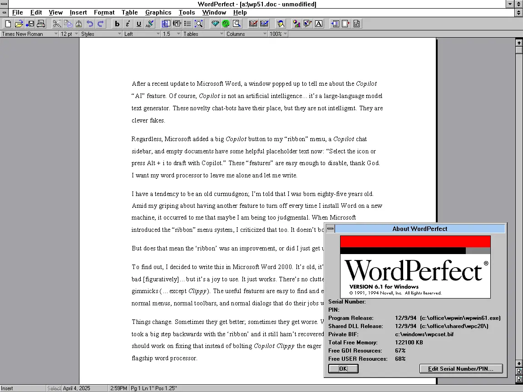Viewport: 523px width, 392px height.
Task: Click the Undo arrow icon
Action: pos(90,24)
